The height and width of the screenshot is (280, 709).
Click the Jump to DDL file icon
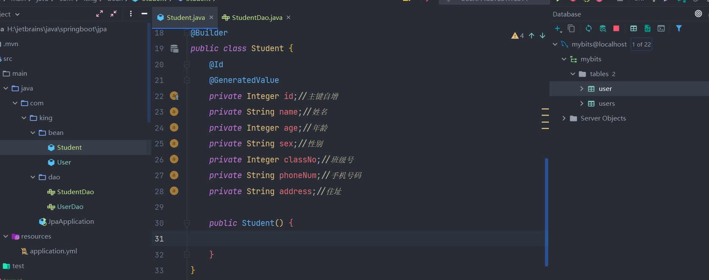click(648, 28)
